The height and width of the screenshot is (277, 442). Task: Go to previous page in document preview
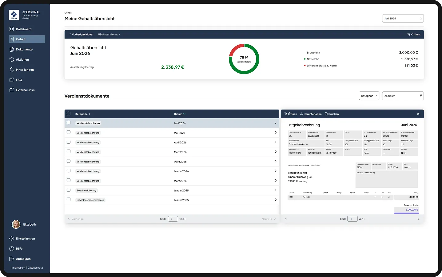coord(286,219)
